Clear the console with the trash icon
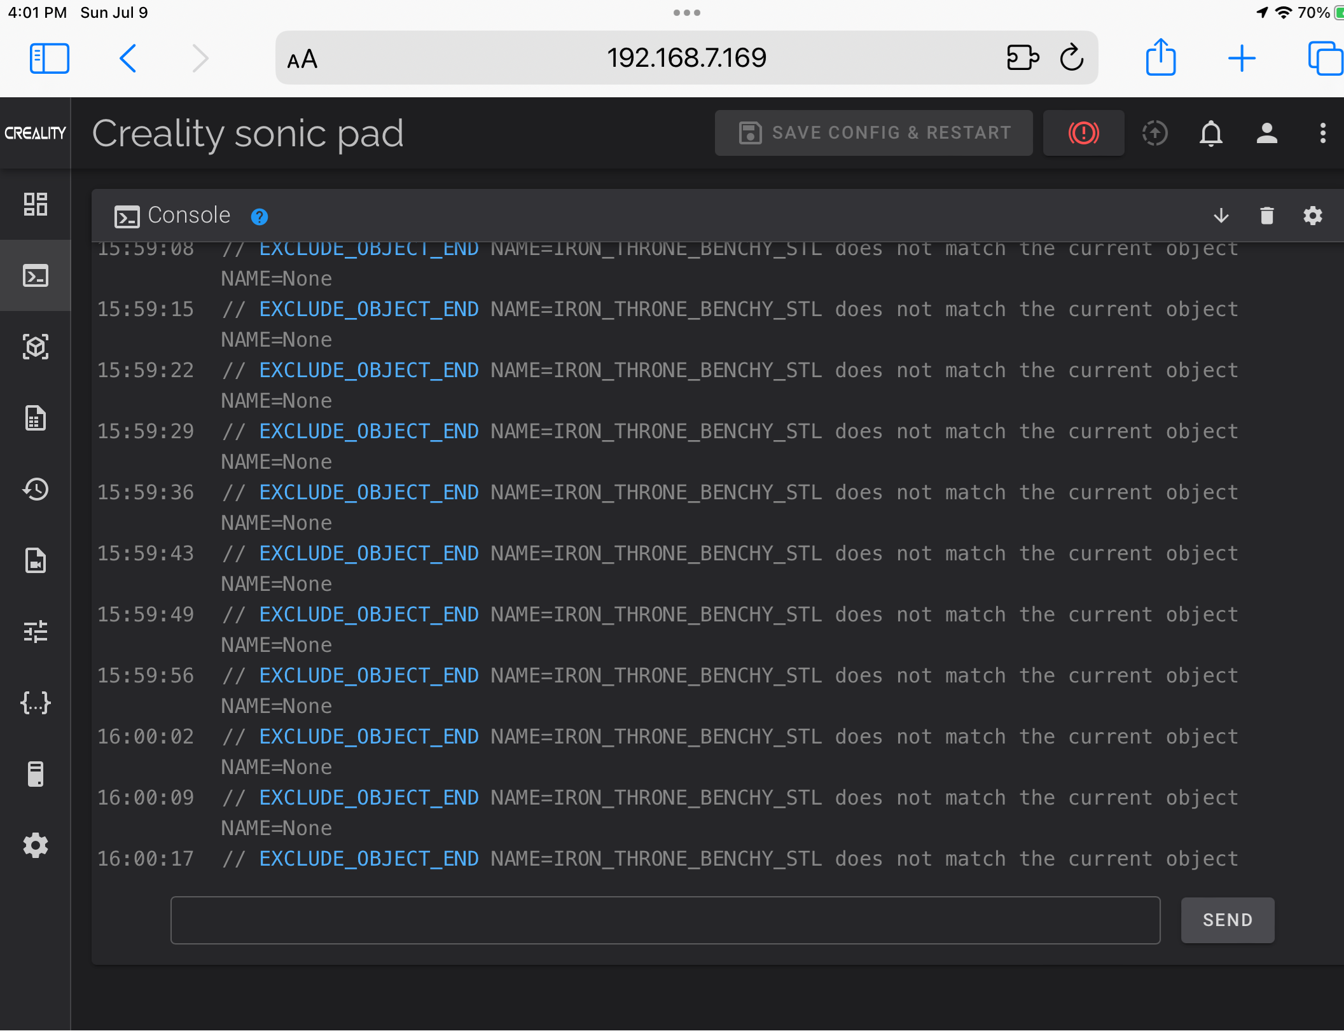 pyautogui.click(x=1266, y=216)
